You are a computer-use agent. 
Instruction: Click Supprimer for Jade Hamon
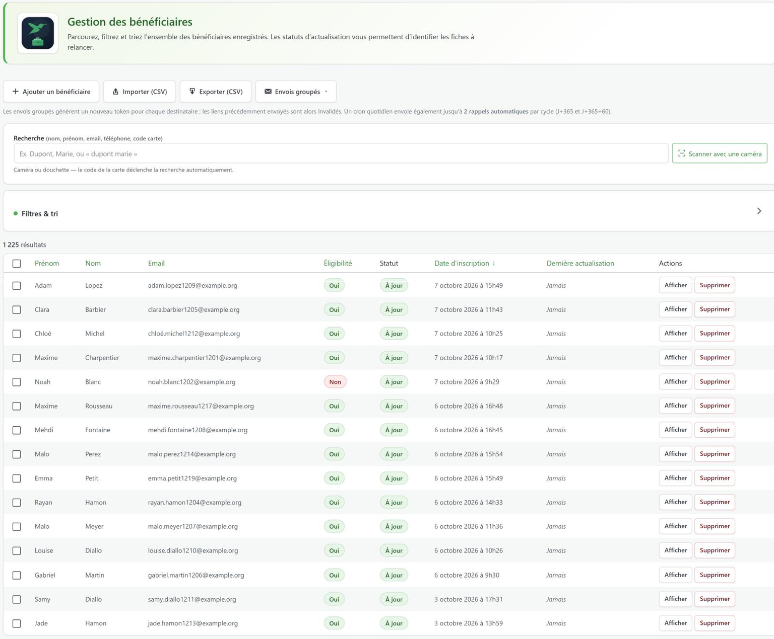click(715, 623)
